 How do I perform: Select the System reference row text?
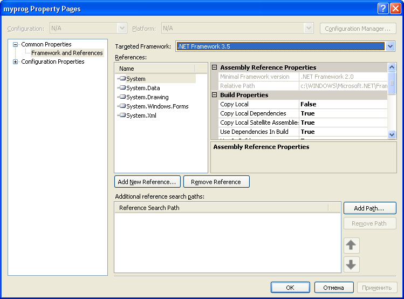[136, 79]
